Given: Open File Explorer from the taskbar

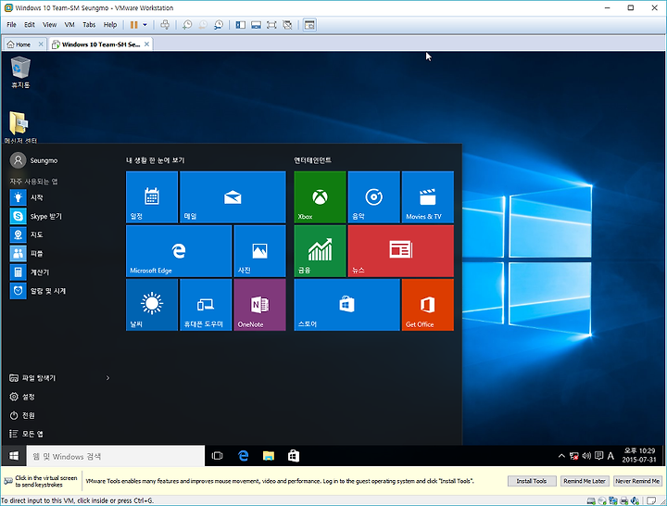Looking at the screenshot, I should pos(269,456).
